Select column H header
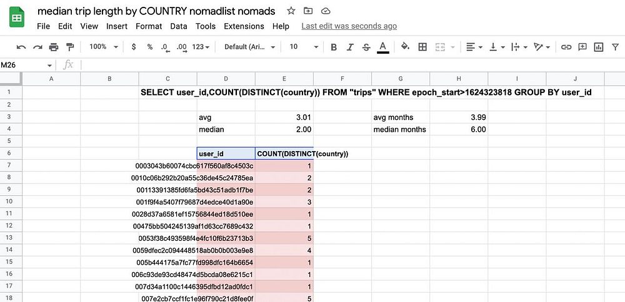The height and width of the screenshot is (302, 625). point(459,79)
